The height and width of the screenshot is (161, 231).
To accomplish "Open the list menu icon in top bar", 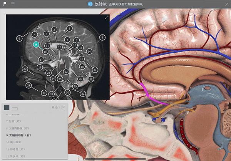I will point(13,4).
